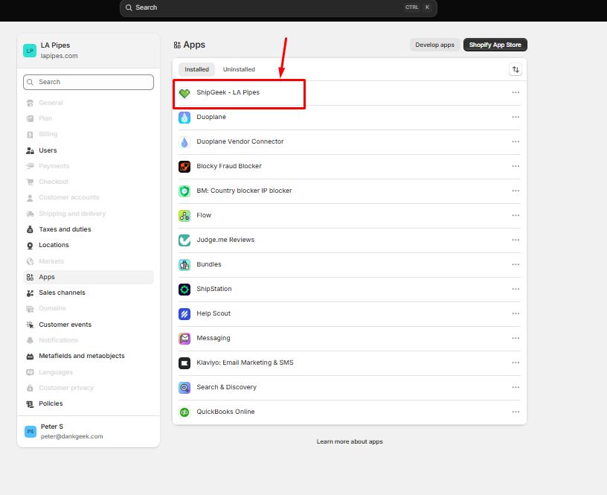607x495 pixels.
Task: Click the Duoplane app icon
Action: pyautogui.click(x=184, y=118)
